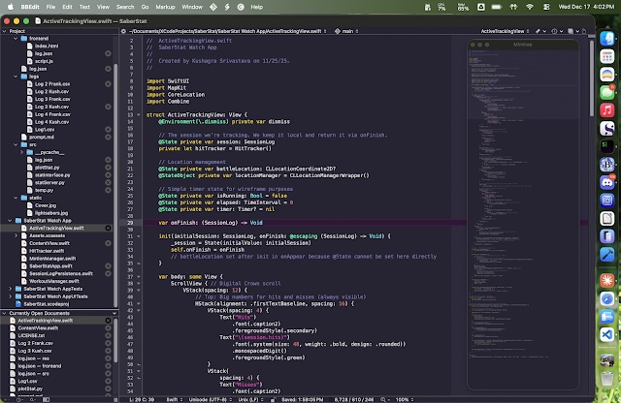Open the Markup menu in the menu bar
This screenshot has height=403, width=621.
pyautogui.click(x=166, y=6)
